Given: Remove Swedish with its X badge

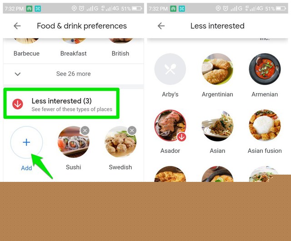Looking at the screenshot, I should 132,131.
